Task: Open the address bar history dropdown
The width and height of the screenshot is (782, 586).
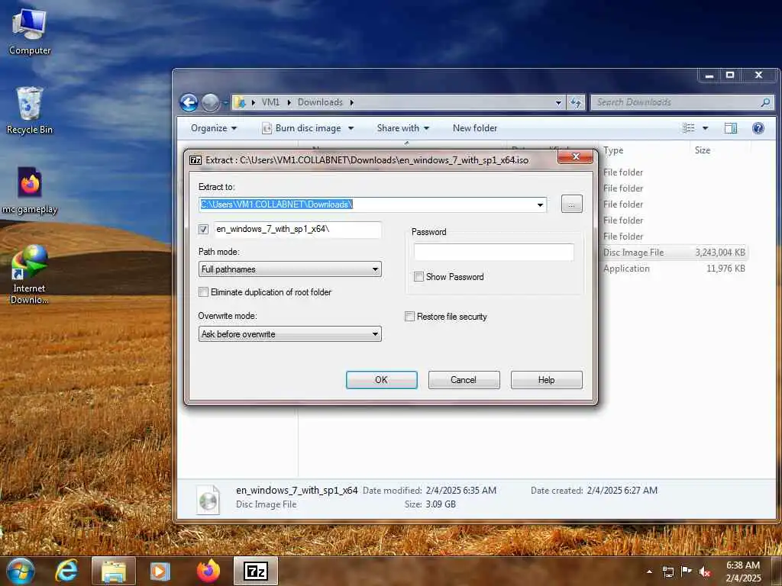Action: click(x=558, y=103)
